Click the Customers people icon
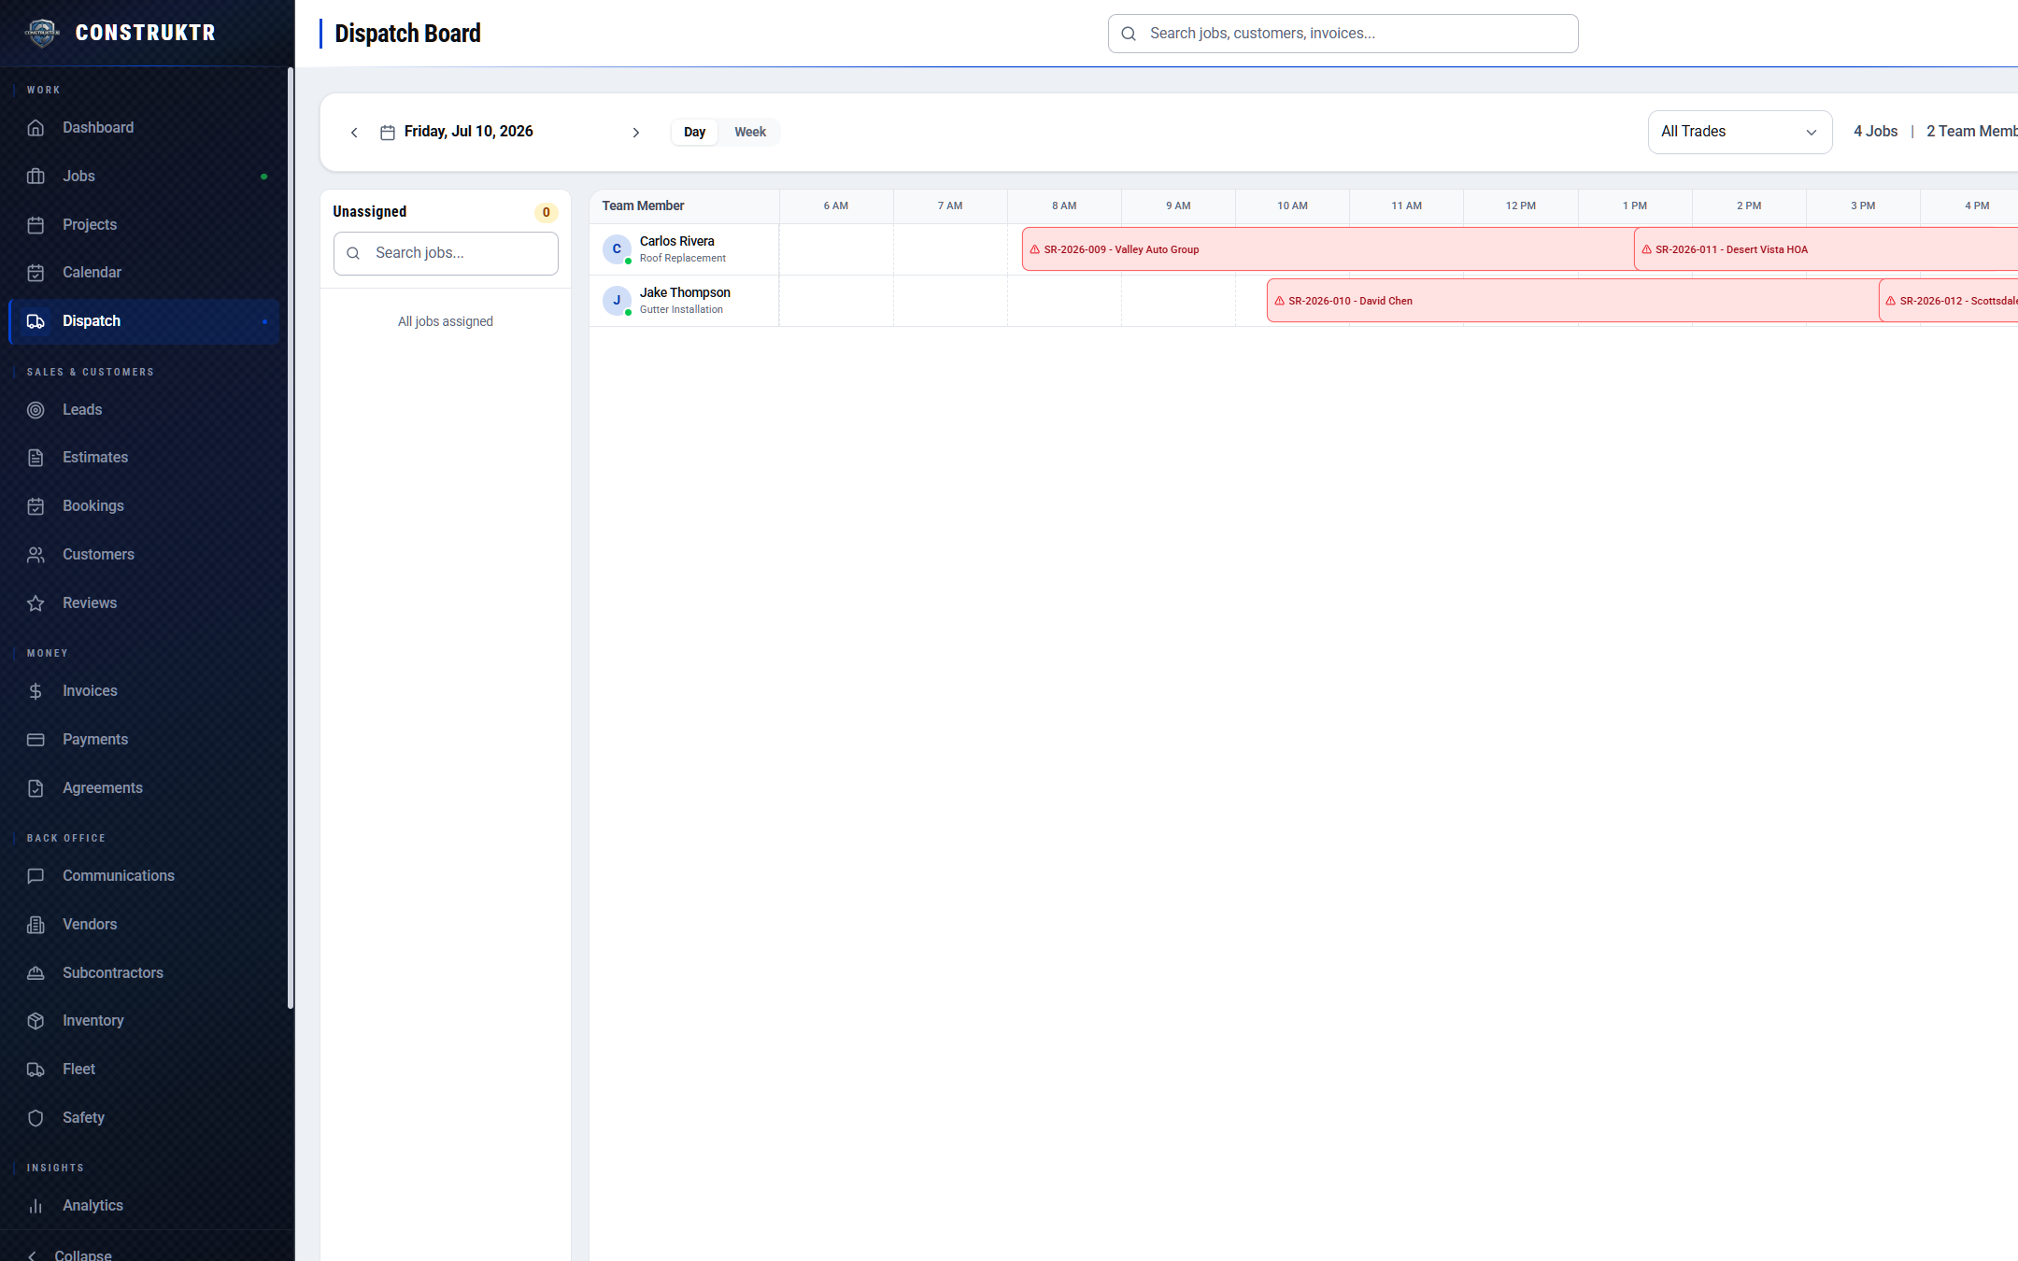2018x1261 pixels. [36, 555]
